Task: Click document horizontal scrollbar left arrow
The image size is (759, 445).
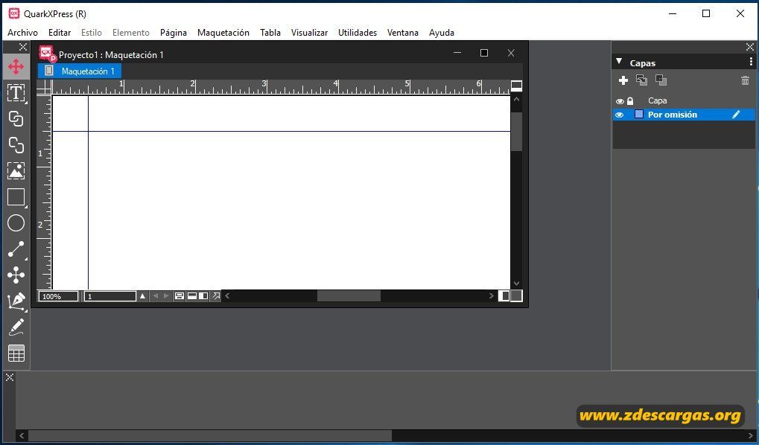Action: click(227, 296)
